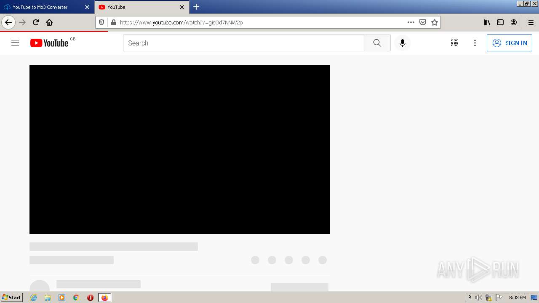Click the black video player area
Viewport: 539px width, 303px height.
[x=180, y=149]
